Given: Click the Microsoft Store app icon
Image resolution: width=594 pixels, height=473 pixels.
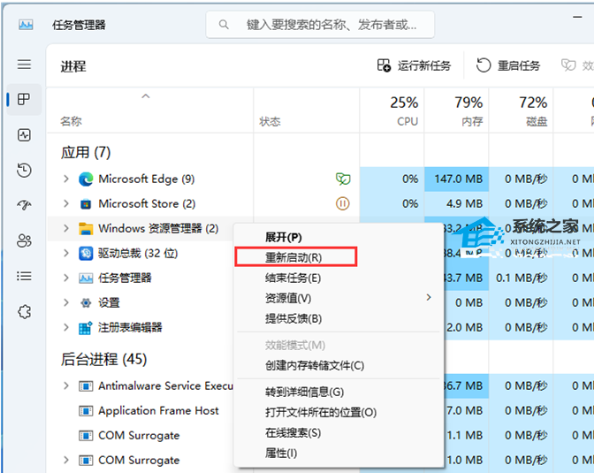Looking at the screenshot, I should click(x=86, y=204).
